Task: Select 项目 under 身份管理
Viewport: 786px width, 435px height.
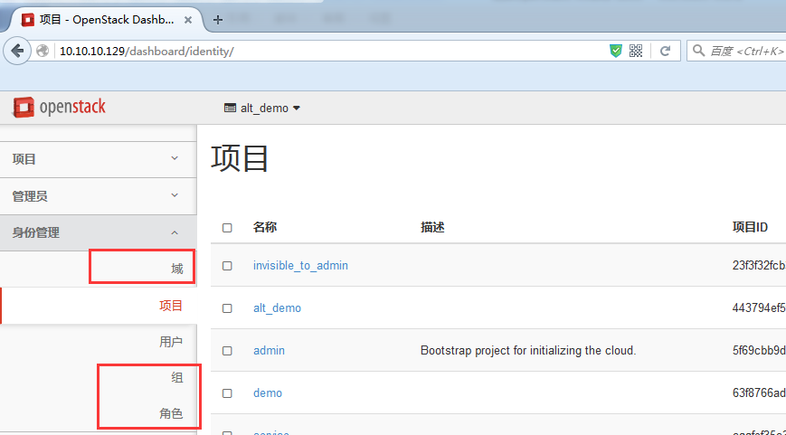Action: click(x=171, y=306)
